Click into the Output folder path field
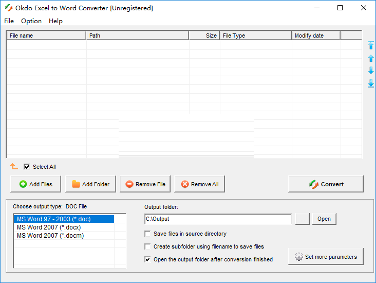 (218, 219)
